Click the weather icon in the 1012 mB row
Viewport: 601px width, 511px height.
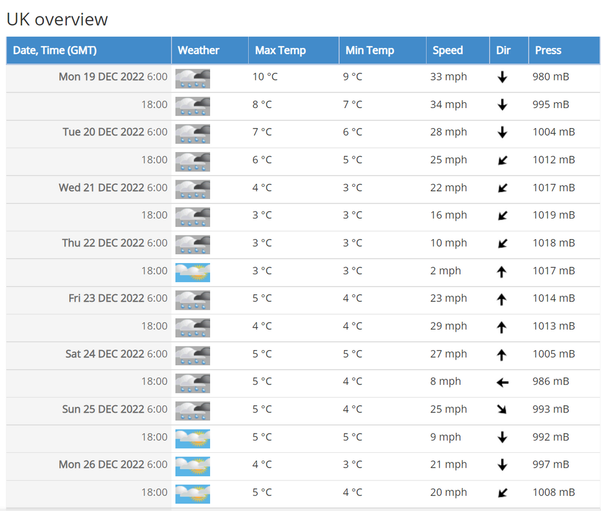coord(193,162)
